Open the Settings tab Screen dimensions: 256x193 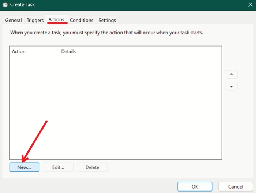tap(107, 20)
